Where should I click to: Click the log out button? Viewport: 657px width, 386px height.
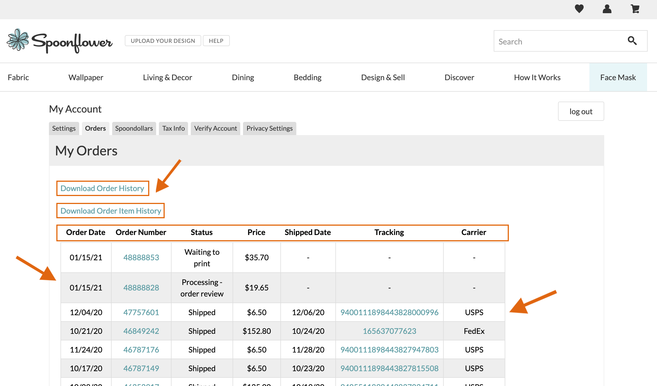coord(581,111)
